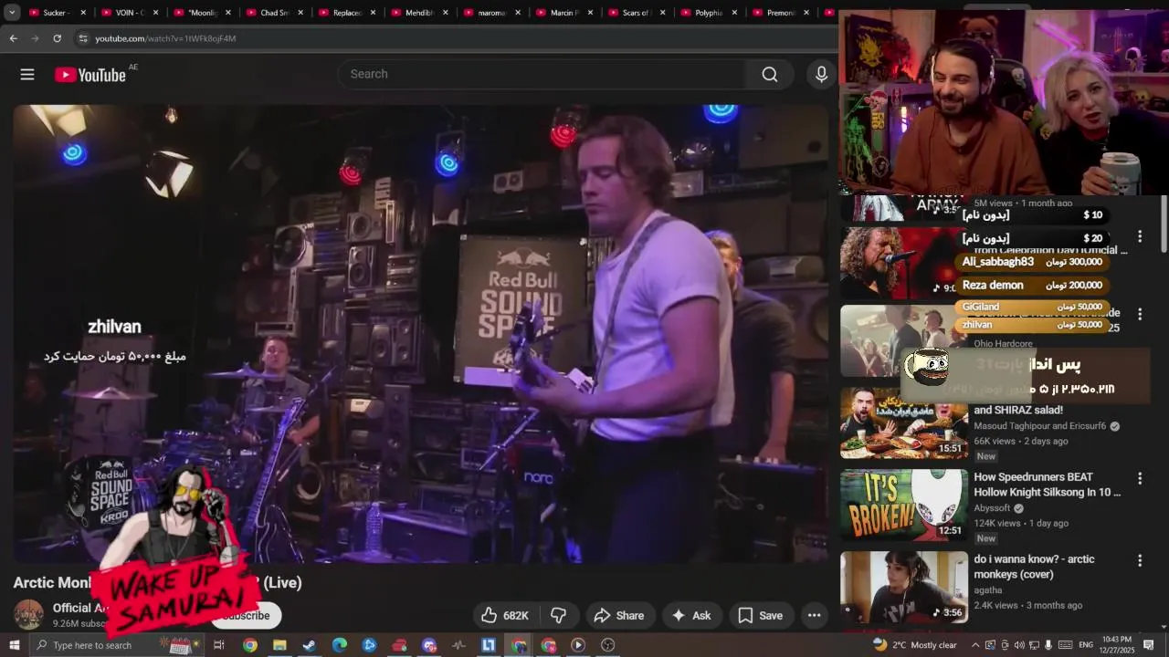Switch the ENG input language indicator
1169x657 pixels.
(x=1087, y=645)
